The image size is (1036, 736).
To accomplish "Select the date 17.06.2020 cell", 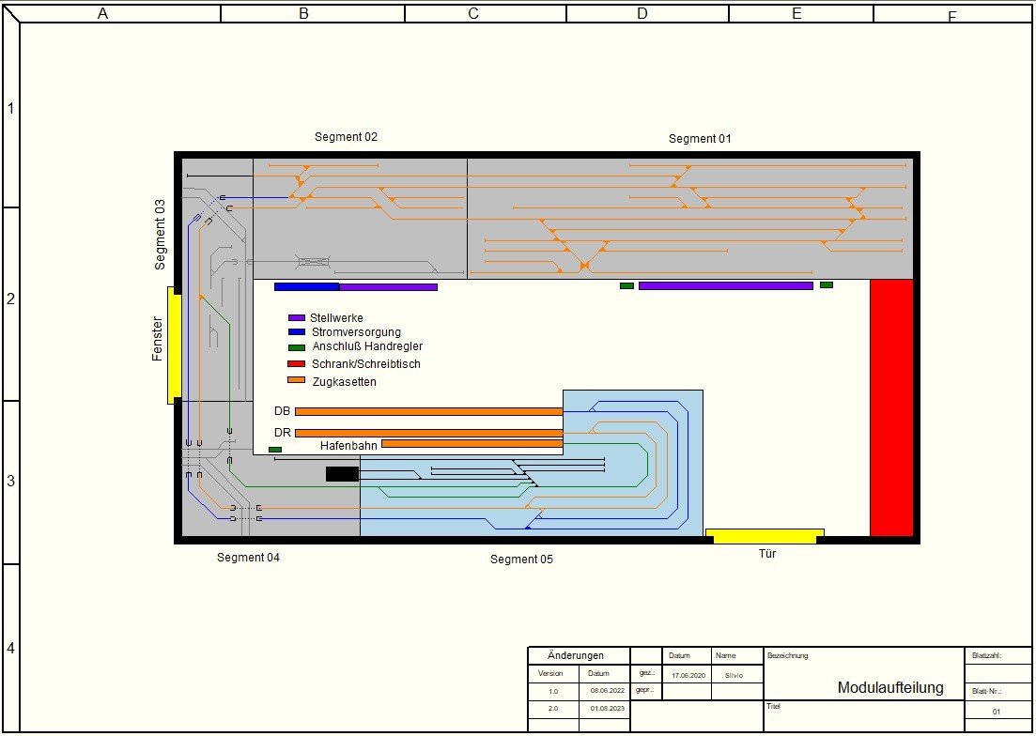I will click(688, 674).
